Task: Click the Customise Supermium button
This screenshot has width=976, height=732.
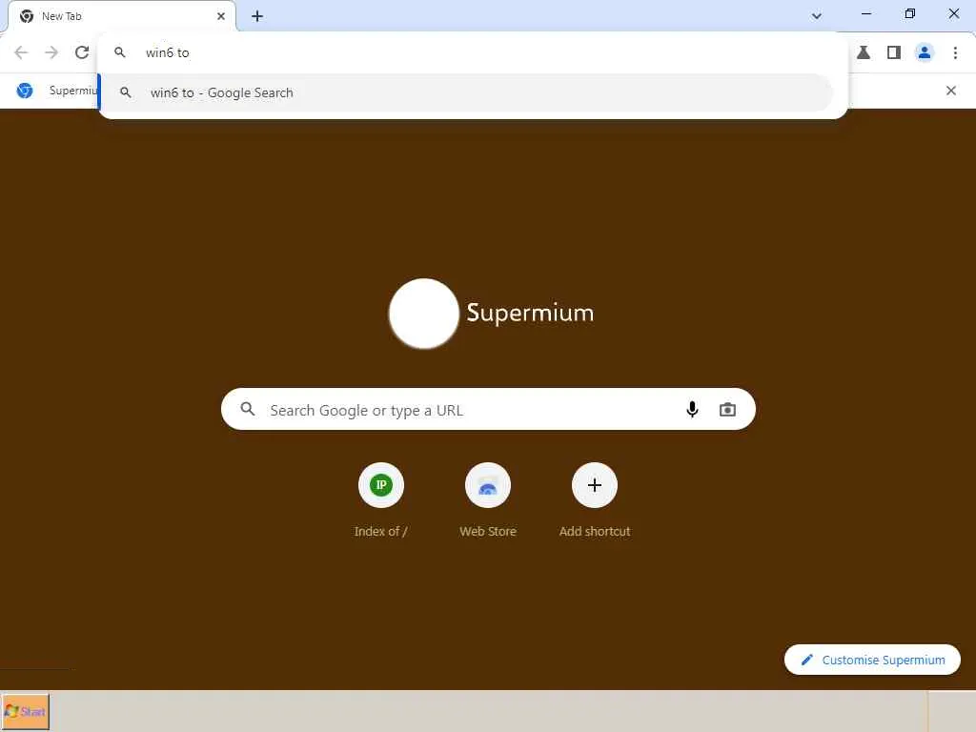Action: click(872, 660)
